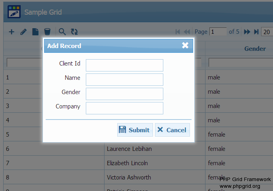Image resolution: width=273 pixels, height=191 pixels.
Task: Focus the Client Id input field
Action: (x=124, y=65)
